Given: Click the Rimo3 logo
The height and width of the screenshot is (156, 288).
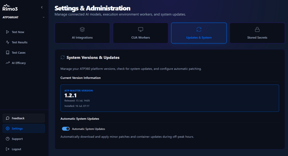Looking at the screenshot, I should 10,8.
